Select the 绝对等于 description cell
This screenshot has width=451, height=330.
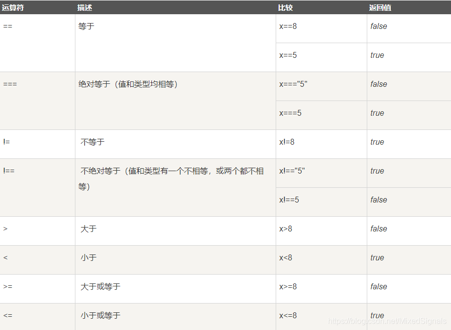click(175, 101)
